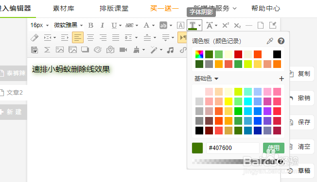Click the 复制 copy button
317x182 pixels.
pyautogui.click(x=301, y=74)
